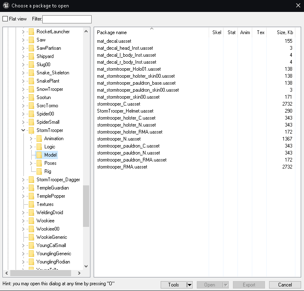Click the Textures folder icon
Viewport: 304px width, 291px height.
click(31, 204)
